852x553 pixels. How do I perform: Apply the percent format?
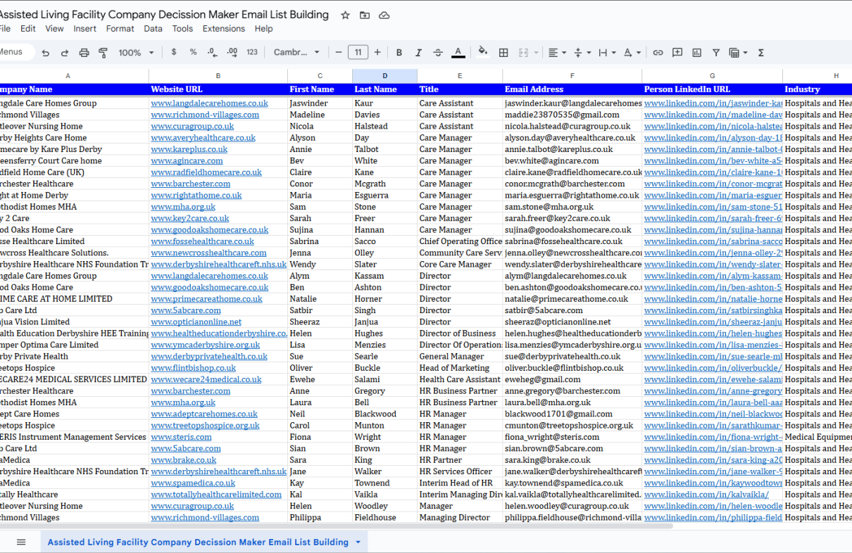(193, 52)
